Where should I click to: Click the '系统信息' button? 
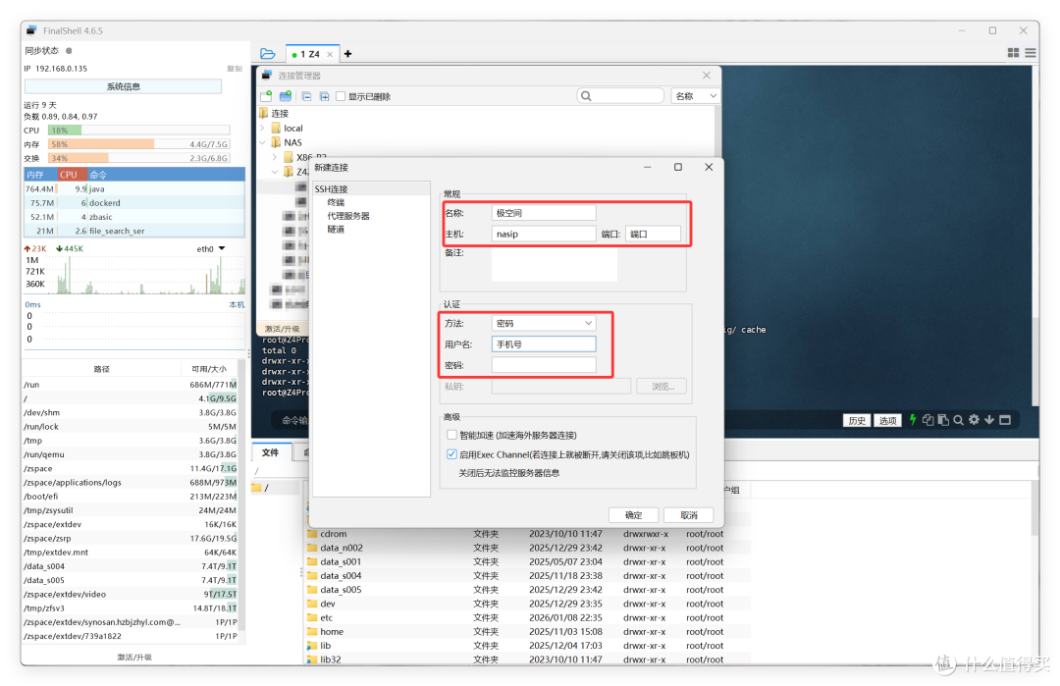pos(123,86)
